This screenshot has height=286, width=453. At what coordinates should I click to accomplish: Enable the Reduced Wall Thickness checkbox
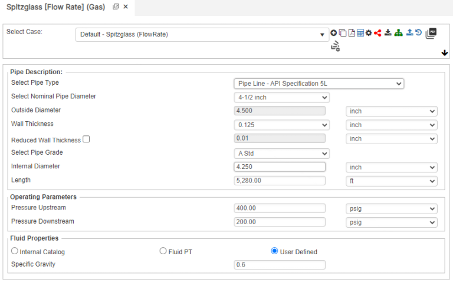coord(86,139)
